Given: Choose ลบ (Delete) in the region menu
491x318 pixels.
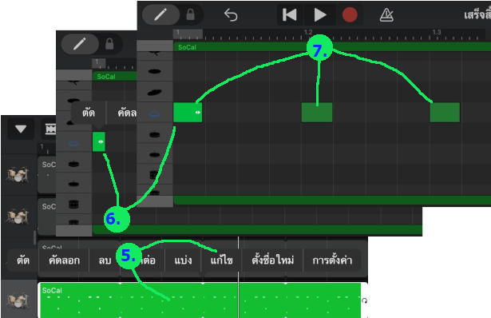Looking at the screenshot, I should point(105,260).
